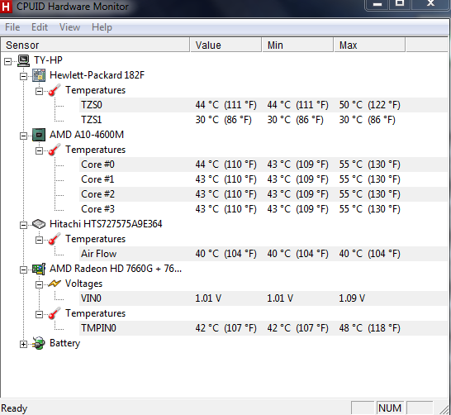Viewport: 451px width, 415px height.
Task: Select the TZS0 sensor row
Action: click(x=263, y=105)
